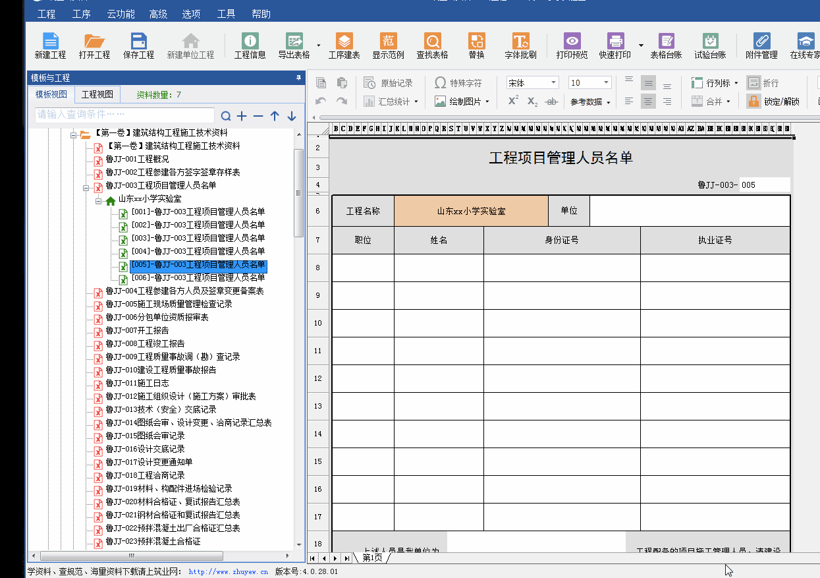Open 显示范例 to show sample data
The height and width of the screenshot is (578, 820).
tap(387, 45)
